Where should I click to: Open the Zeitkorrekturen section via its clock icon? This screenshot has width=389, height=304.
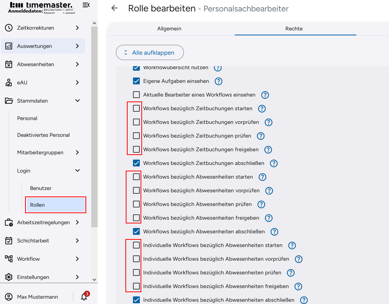tap(8, 28)
